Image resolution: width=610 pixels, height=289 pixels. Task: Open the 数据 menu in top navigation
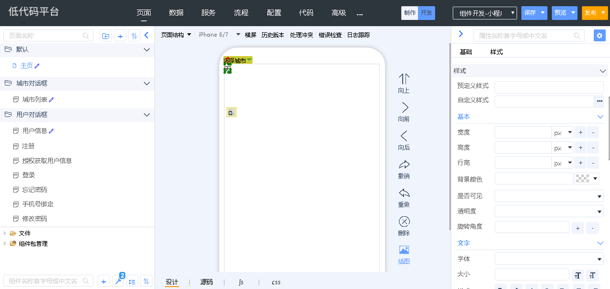point(176,13)
